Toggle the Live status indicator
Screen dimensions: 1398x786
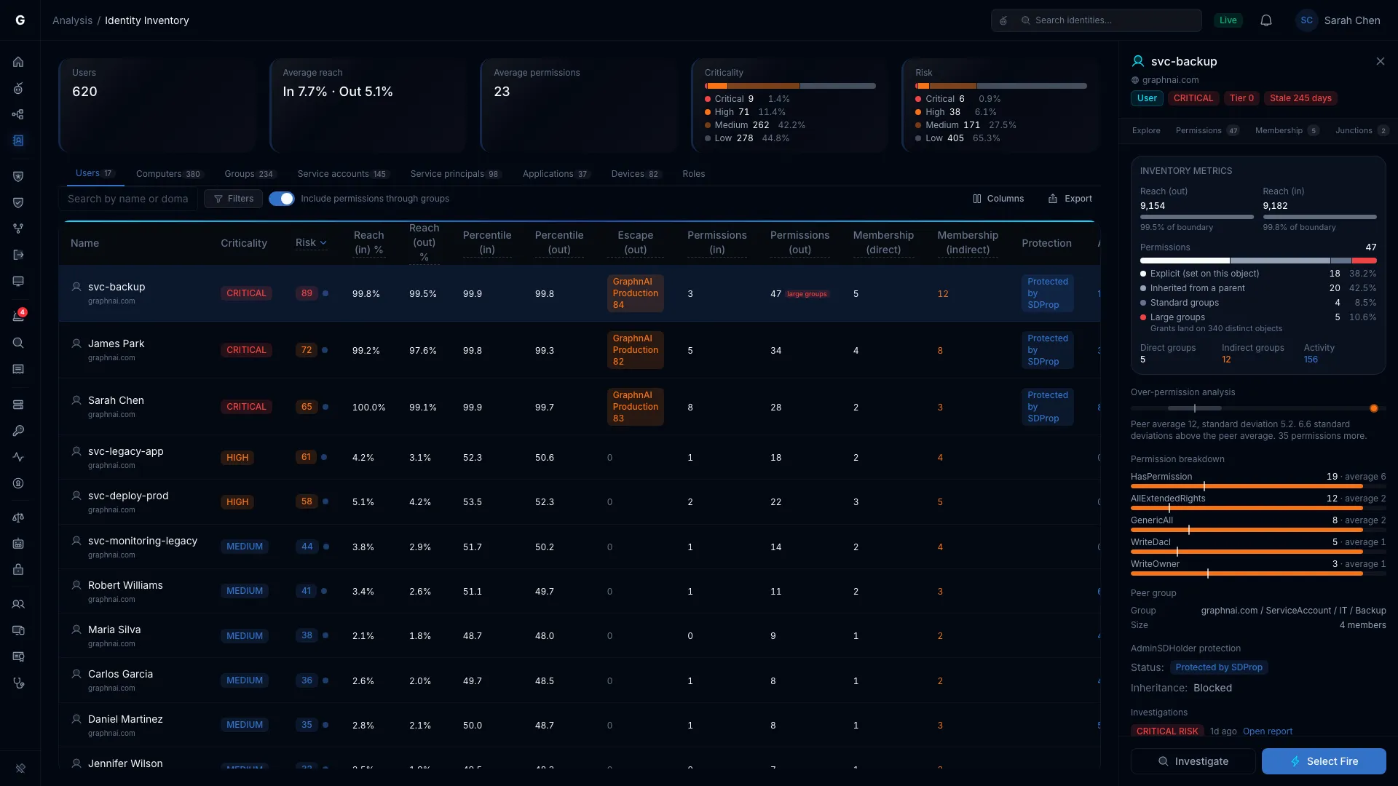(x=1228, y=20)
